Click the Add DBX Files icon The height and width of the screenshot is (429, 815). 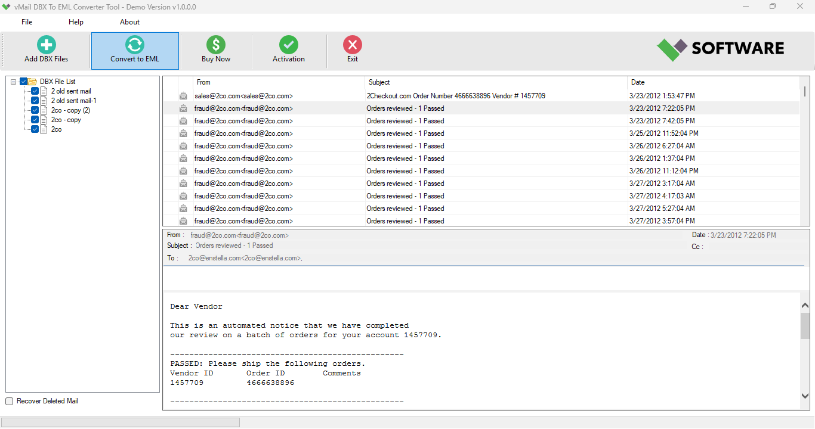click(46, 44)
